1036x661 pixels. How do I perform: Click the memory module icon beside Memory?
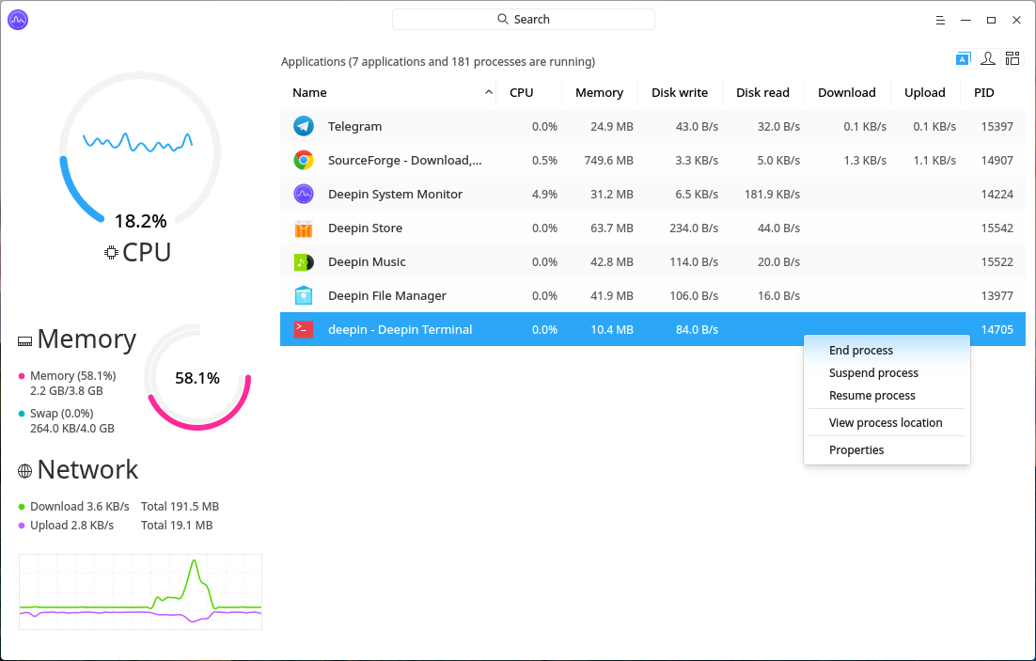[24, 341]
